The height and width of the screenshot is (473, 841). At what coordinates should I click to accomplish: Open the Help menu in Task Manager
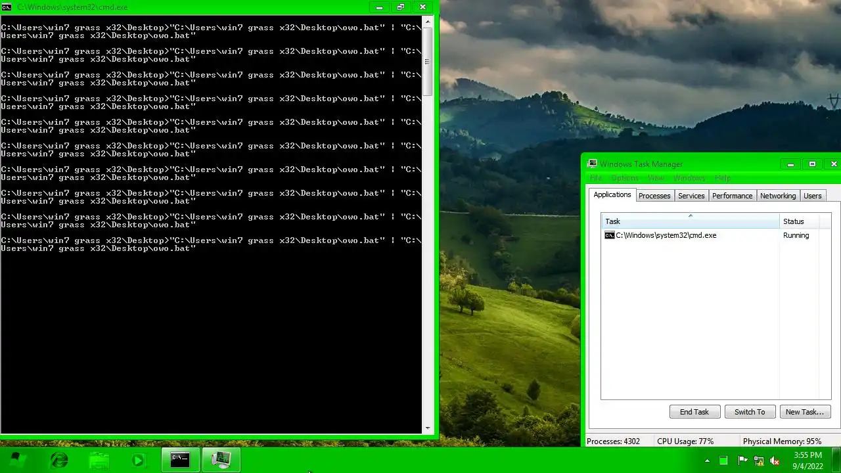coord(722,178)
